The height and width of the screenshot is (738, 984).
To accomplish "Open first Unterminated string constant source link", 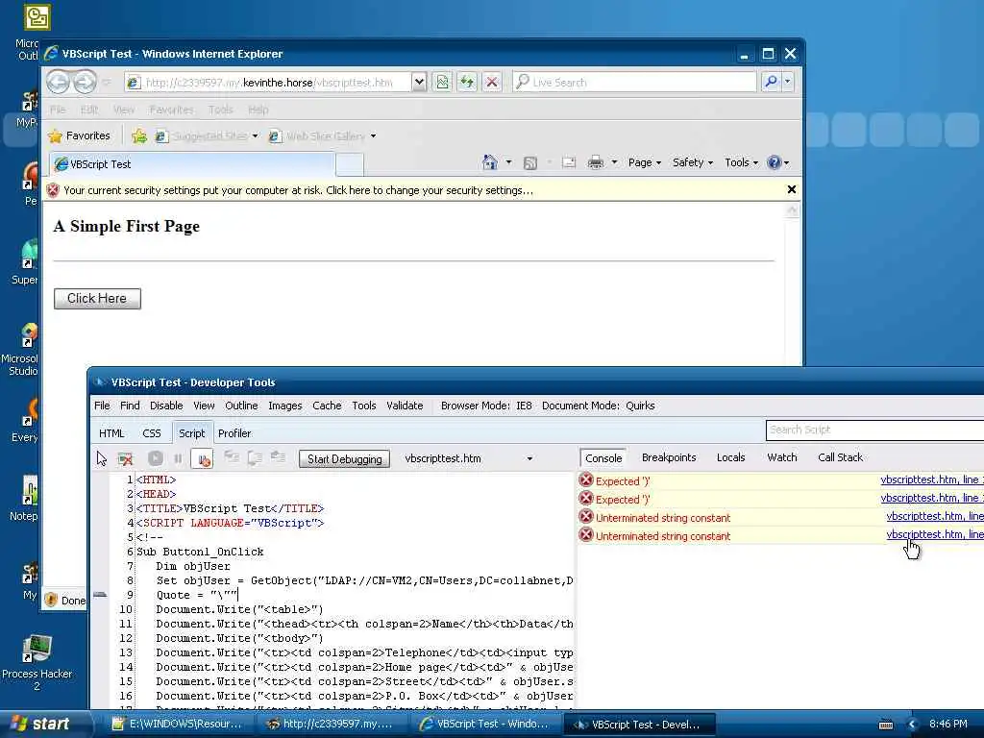I will [935, 516].
